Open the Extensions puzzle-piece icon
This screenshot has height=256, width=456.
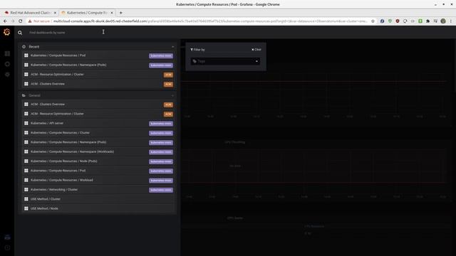(x=427, y=21)
